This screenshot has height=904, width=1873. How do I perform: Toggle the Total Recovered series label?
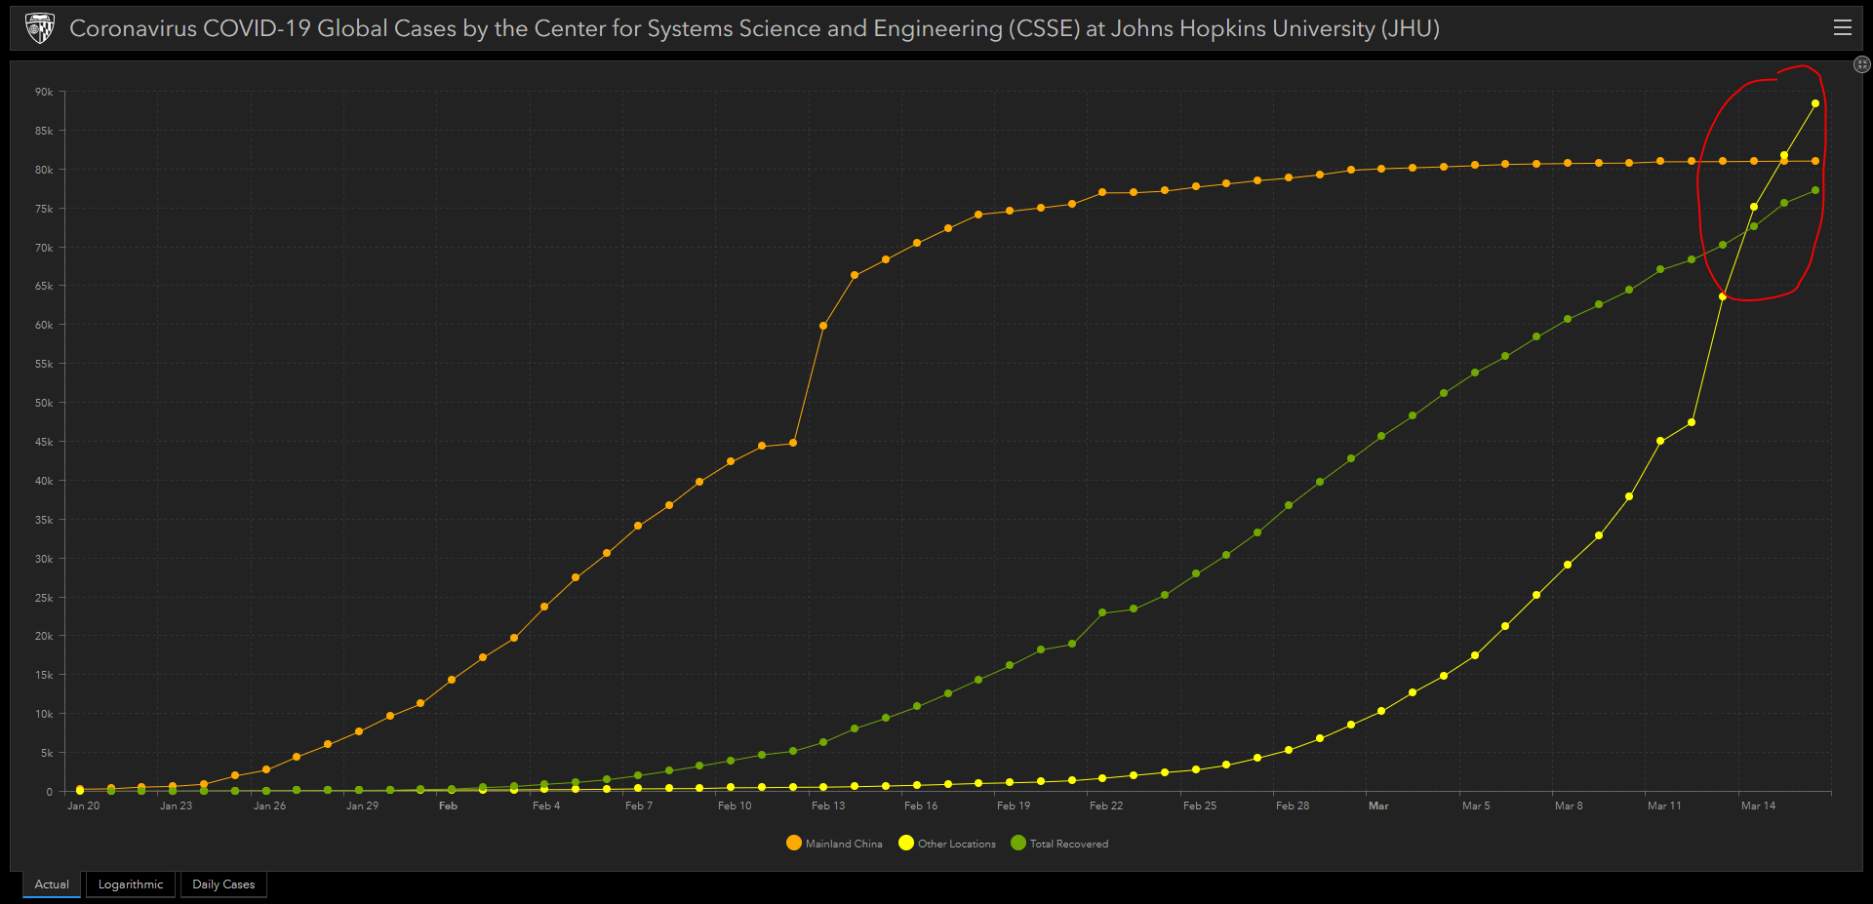[x=1068, y=844]
